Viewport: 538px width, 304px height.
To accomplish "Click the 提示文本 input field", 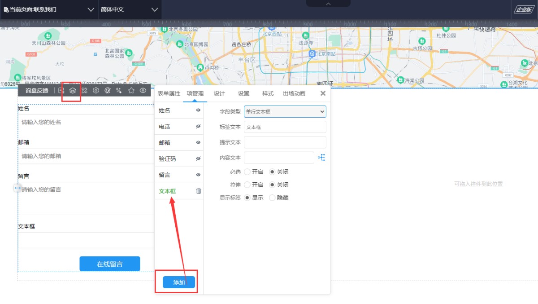I will pyautogui.click(x=285, y=142).
